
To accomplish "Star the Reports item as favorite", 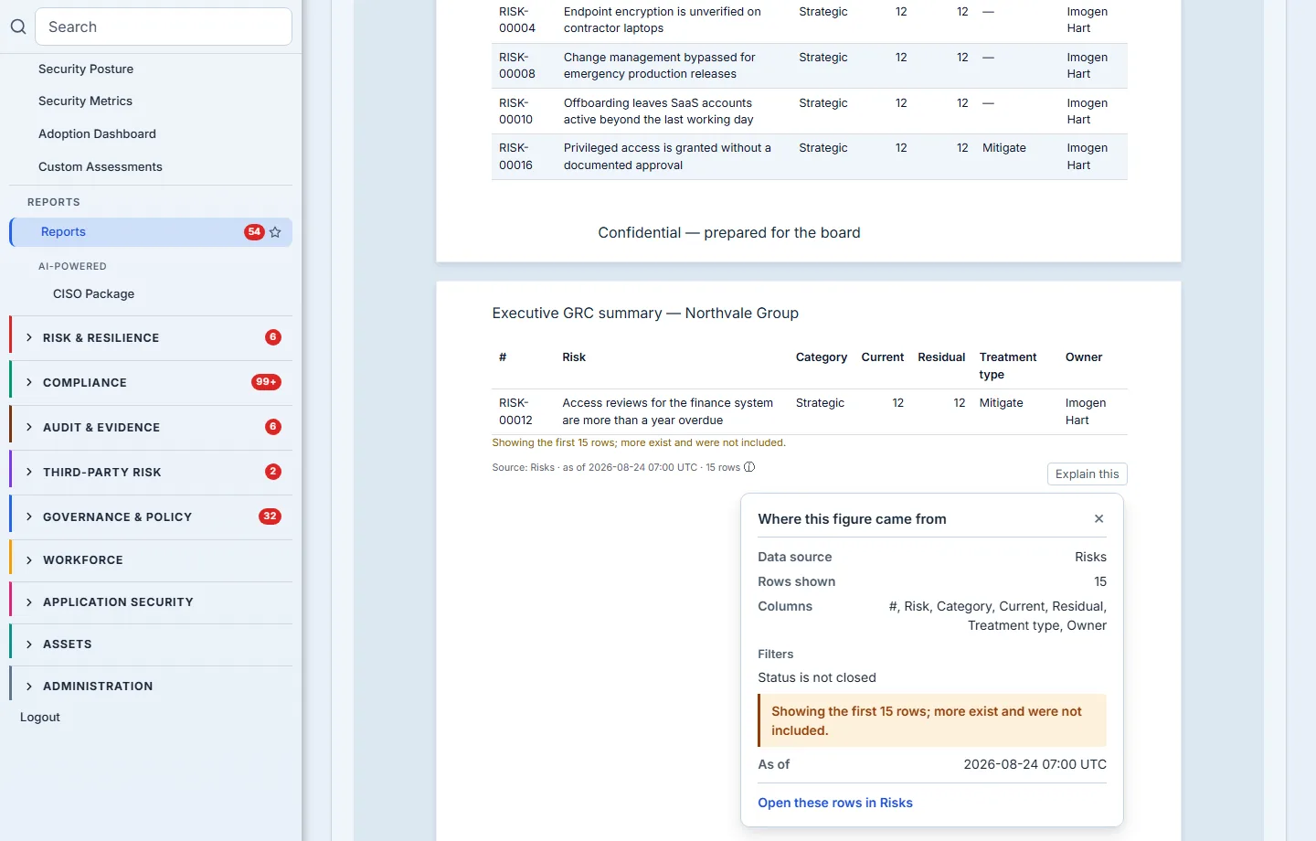I will coord(275,232).
